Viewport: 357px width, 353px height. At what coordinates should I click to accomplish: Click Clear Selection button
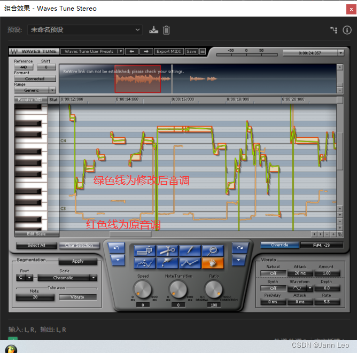pyautogui.click(x=79, y=245)
